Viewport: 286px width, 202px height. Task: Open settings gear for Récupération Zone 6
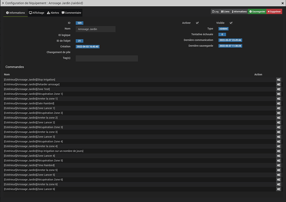click(279, 180)
